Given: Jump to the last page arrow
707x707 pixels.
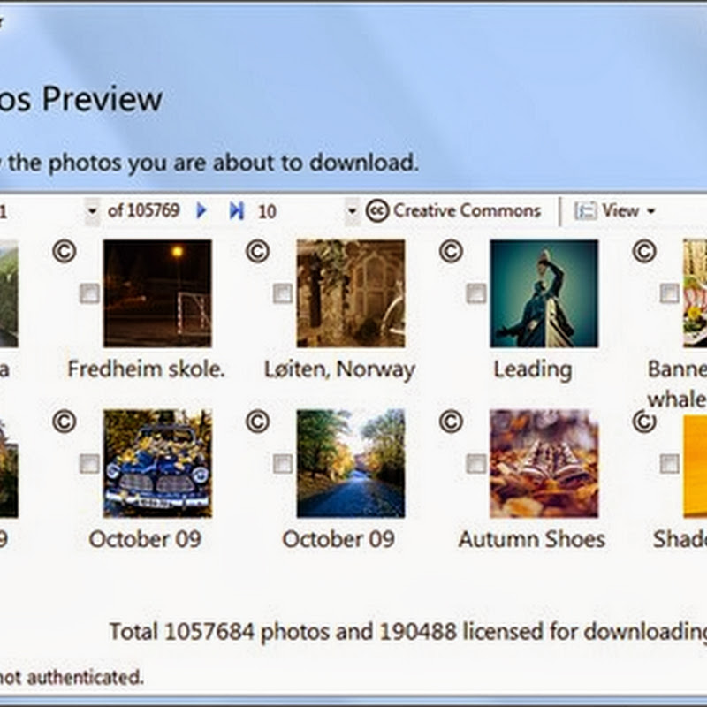Looking at the screenshot, I should tap(236, 210).
